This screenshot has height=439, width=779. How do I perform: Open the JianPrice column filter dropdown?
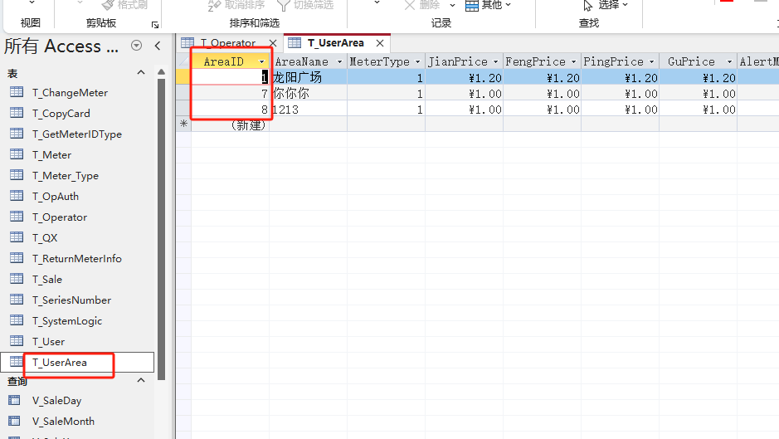[x=496, y=62]
